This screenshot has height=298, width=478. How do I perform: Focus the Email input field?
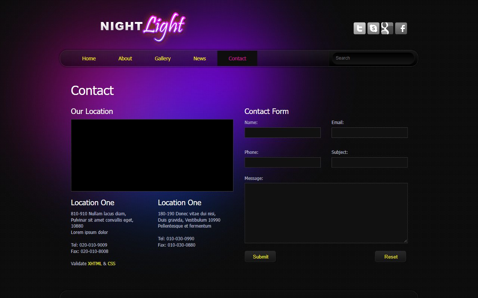(x=370, y=133)
